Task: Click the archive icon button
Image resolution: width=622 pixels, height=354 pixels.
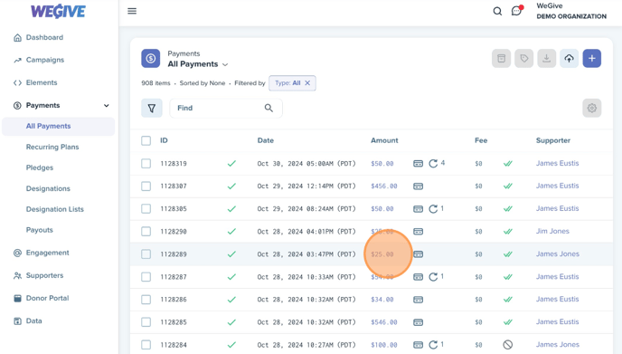Action: 502,59
